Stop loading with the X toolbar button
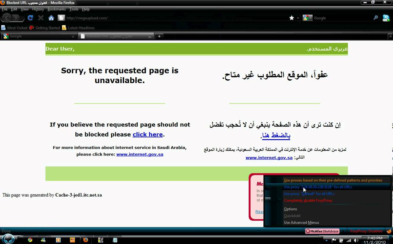Image resolution: width=393 pixels, height=244 pixels. [x=41, y=18]
